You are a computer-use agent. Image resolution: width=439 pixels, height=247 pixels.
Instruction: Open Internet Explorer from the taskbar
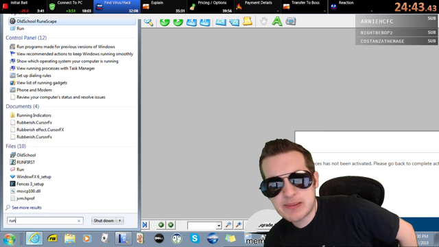click(x=34, y=239)
